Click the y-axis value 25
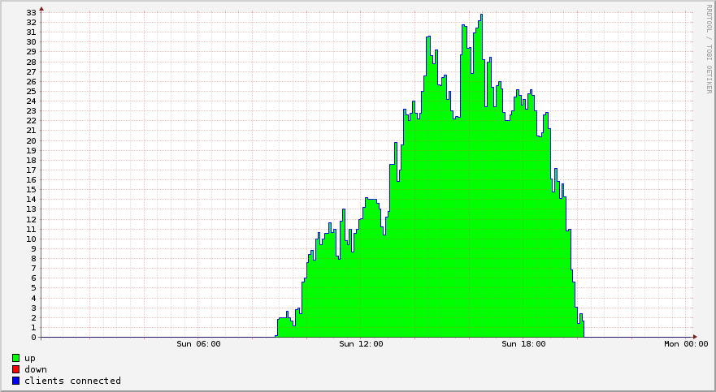 (31, 92)
